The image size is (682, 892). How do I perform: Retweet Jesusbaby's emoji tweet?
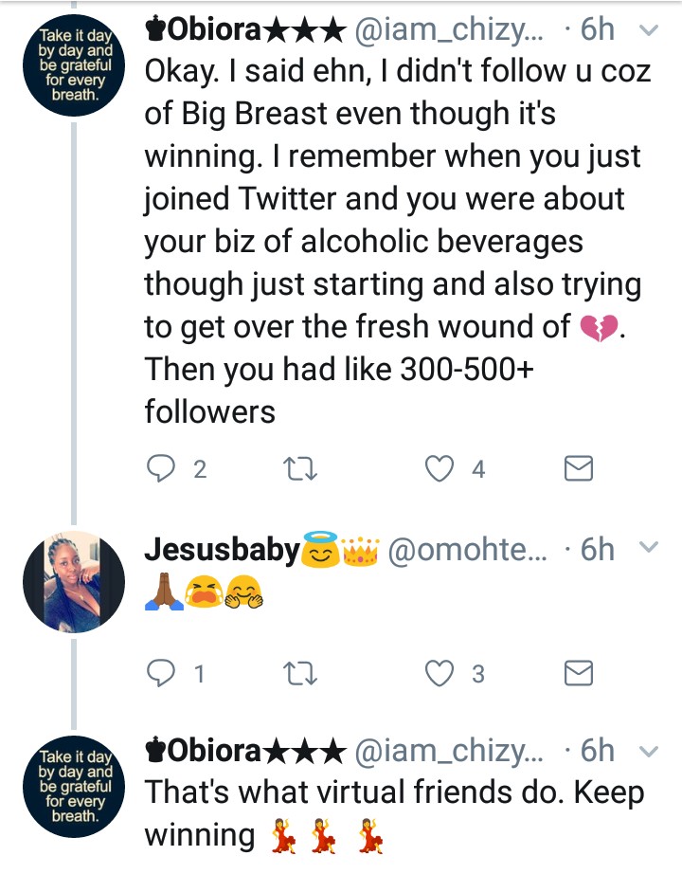pos(300,673)
